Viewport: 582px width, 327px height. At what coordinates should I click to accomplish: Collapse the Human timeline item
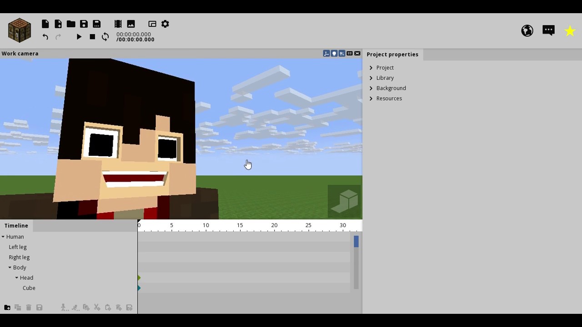pos(3,237)
